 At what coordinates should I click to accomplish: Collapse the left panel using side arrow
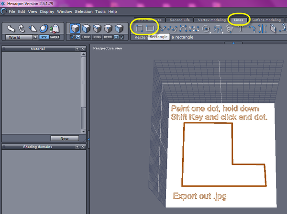[x=88, y=139]
